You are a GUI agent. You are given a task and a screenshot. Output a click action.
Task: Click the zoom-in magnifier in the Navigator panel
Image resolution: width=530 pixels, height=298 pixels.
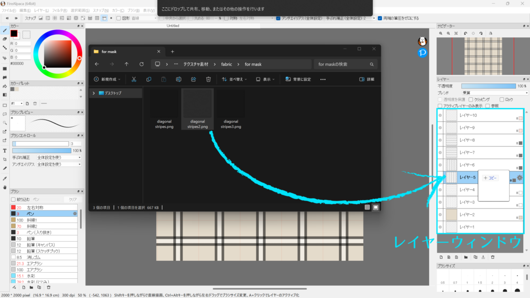441,34
